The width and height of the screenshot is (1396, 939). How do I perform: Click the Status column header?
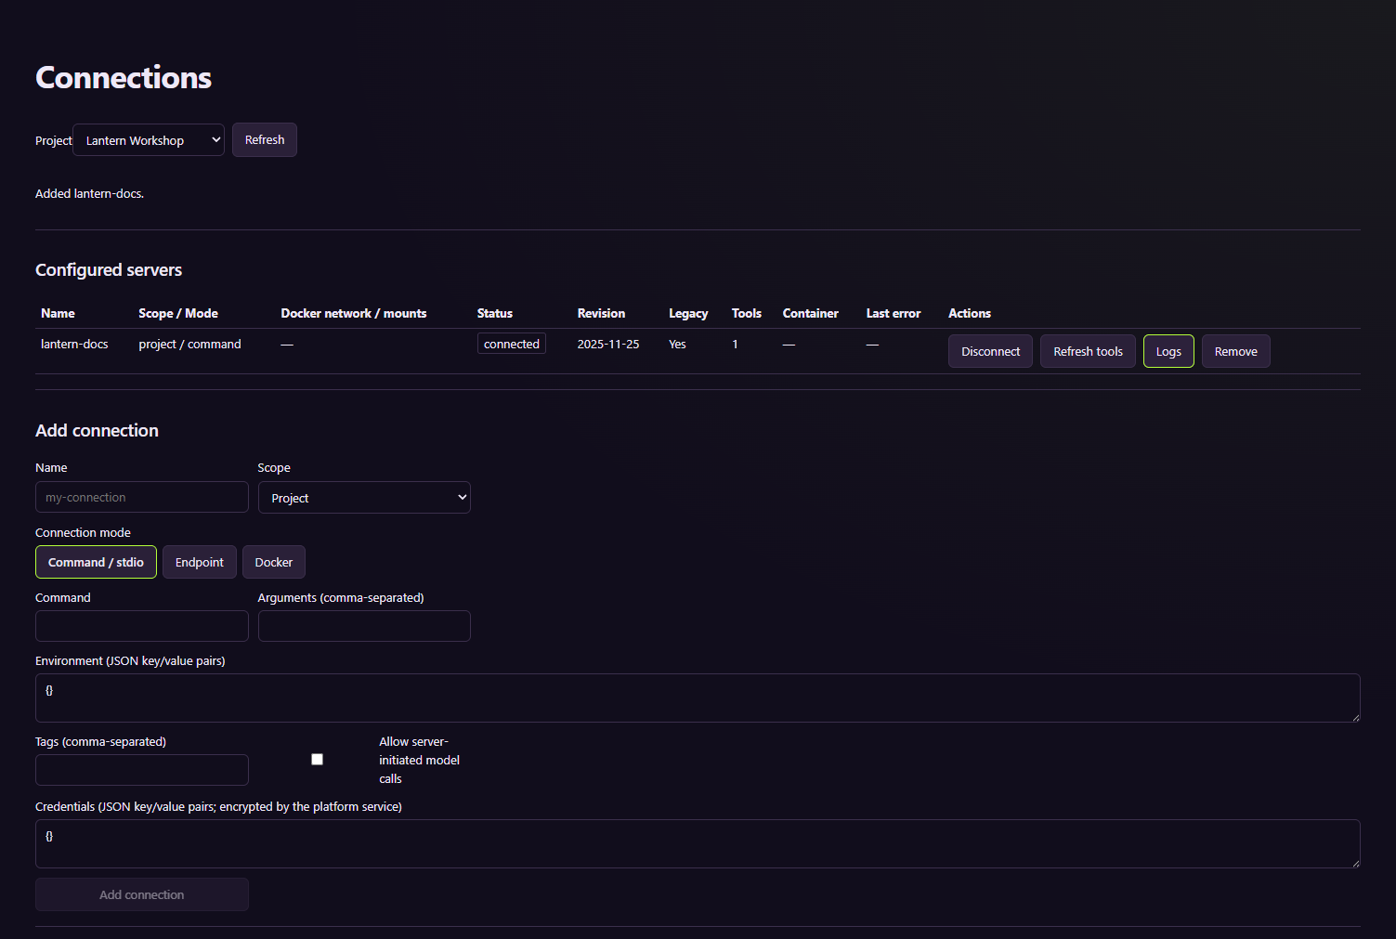[495, 313]
